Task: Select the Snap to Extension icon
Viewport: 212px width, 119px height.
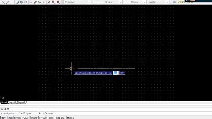Action: point(12,2)
